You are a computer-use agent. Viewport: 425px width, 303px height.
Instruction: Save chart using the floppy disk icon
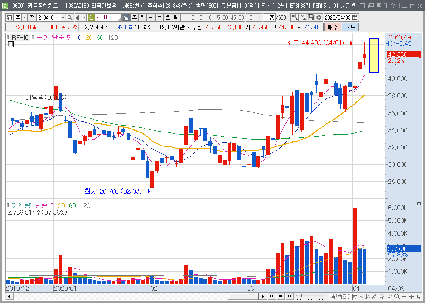(311, 18)
